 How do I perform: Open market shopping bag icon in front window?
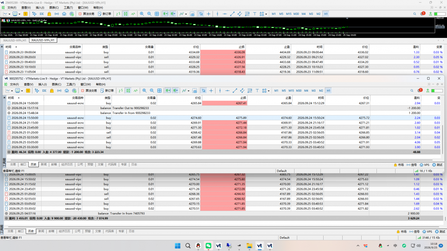pyautogui.click(x=51, y=90)
